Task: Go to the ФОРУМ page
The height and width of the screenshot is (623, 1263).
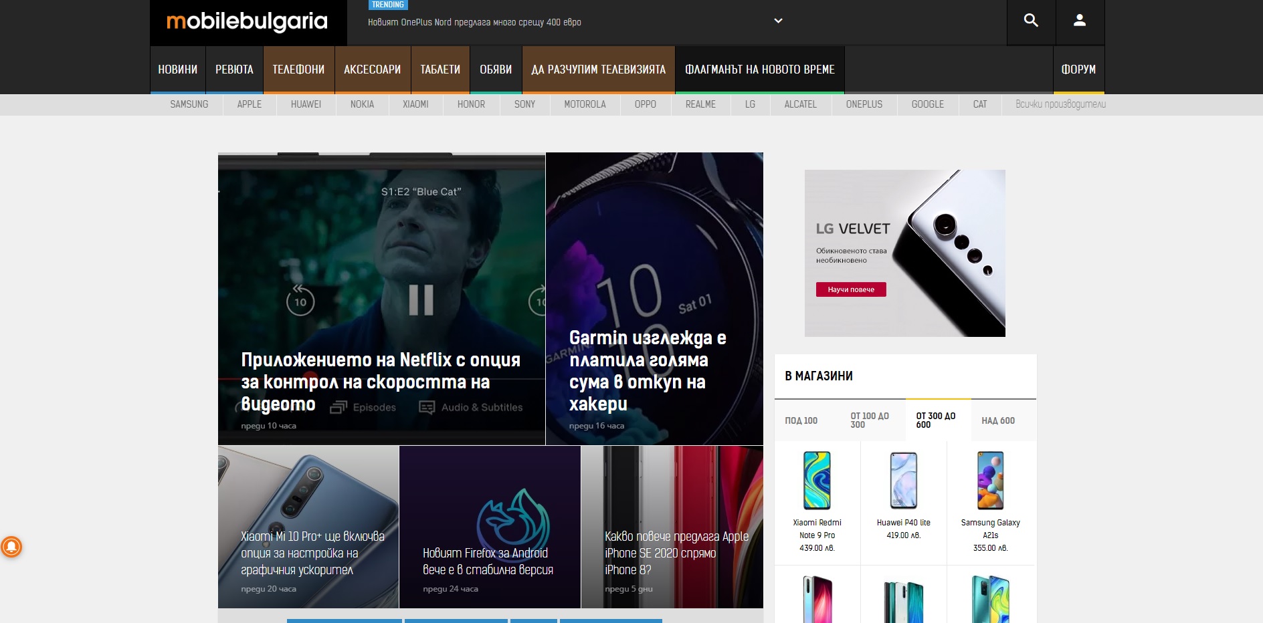Action: click(1078, 70)
